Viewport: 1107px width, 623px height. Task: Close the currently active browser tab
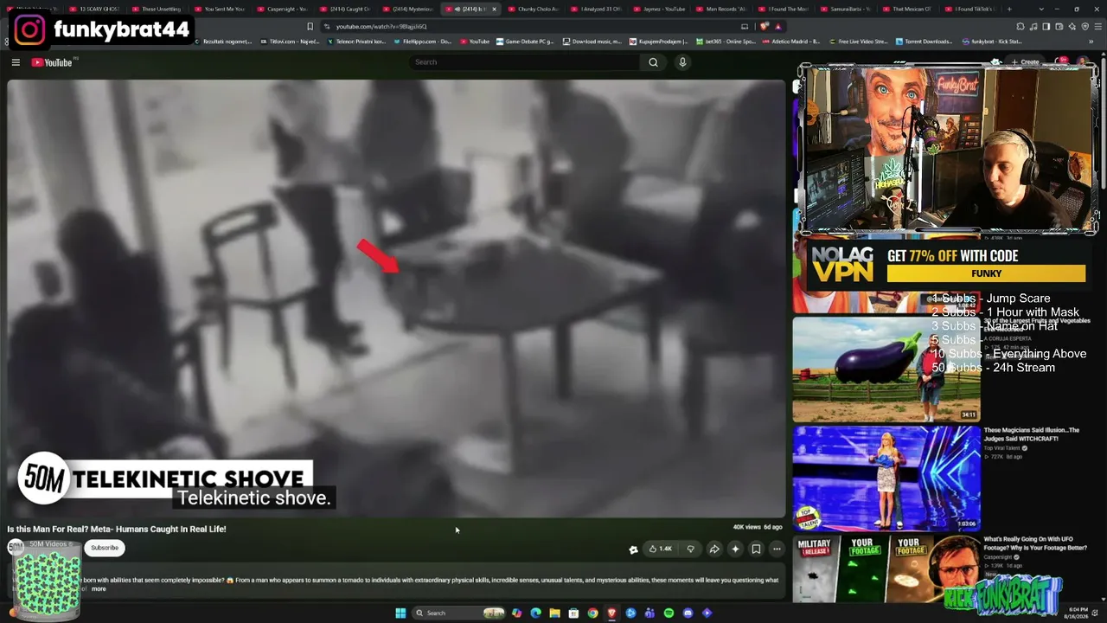[494, 9]
